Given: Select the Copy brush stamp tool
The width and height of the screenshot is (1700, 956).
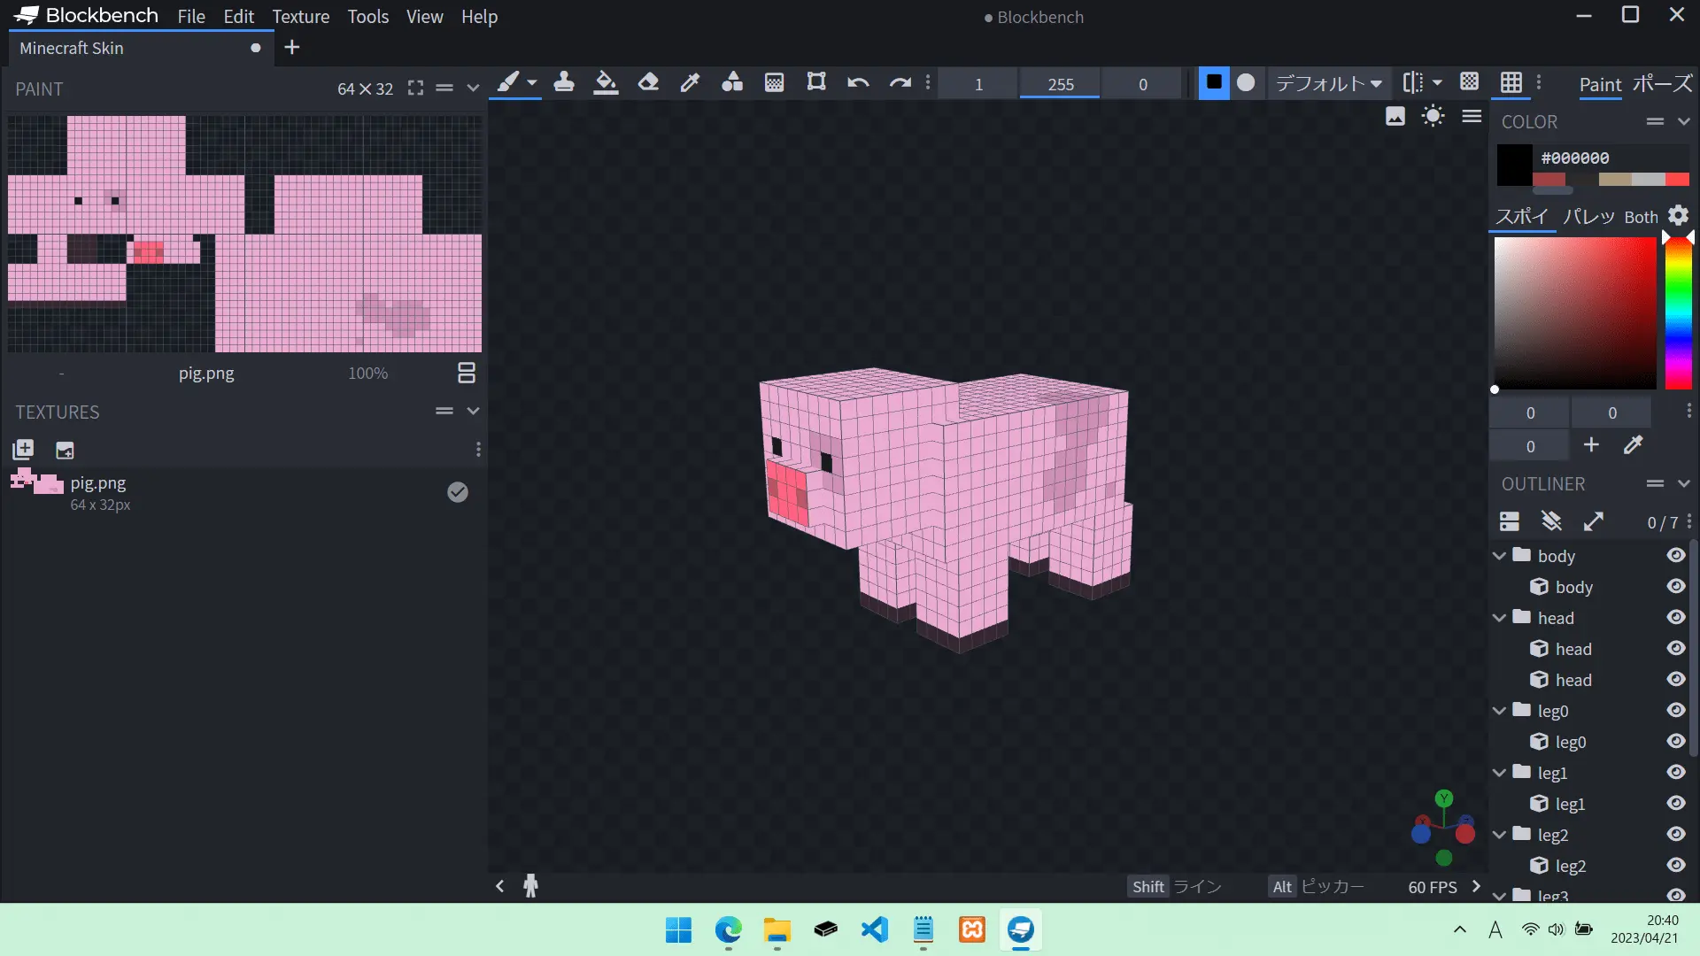Looking at the screenshot, I should 563,83.
